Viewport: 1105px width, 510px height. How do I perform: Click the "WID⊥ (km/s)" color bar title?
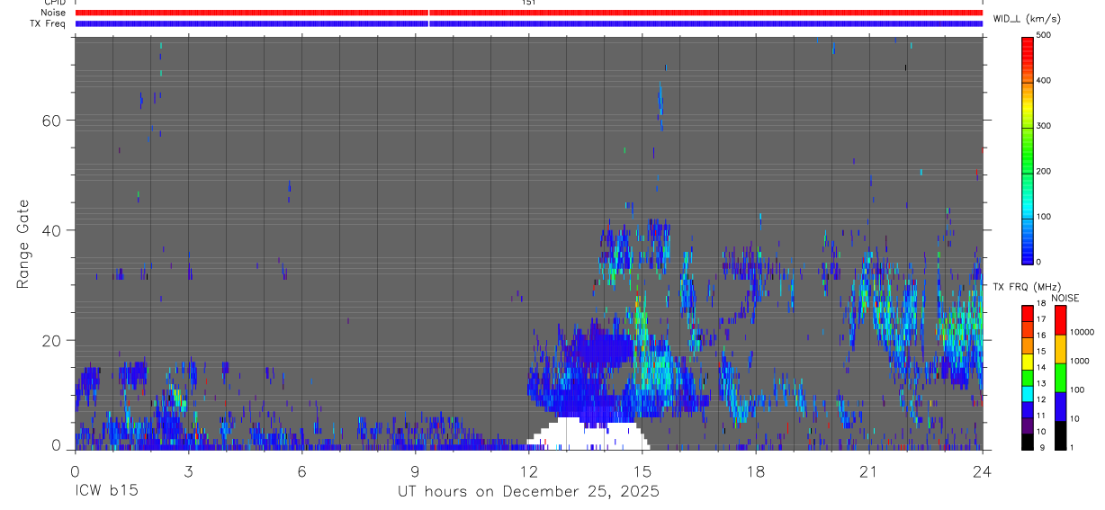pos(1029,19)
